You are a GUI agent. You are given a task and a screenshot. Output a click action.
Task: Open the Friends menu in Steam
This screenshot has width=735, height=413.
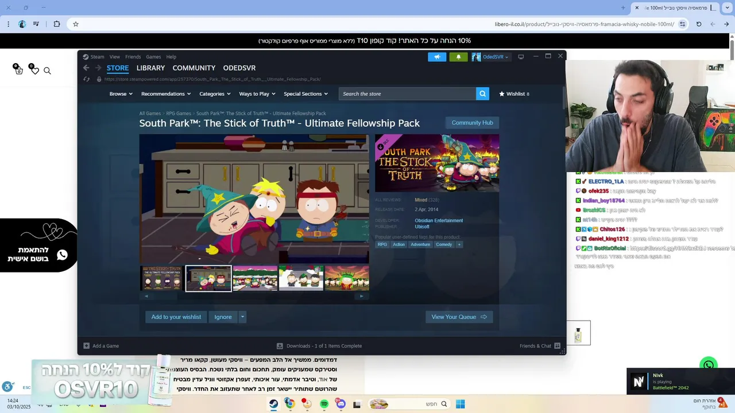click(133, 57)
